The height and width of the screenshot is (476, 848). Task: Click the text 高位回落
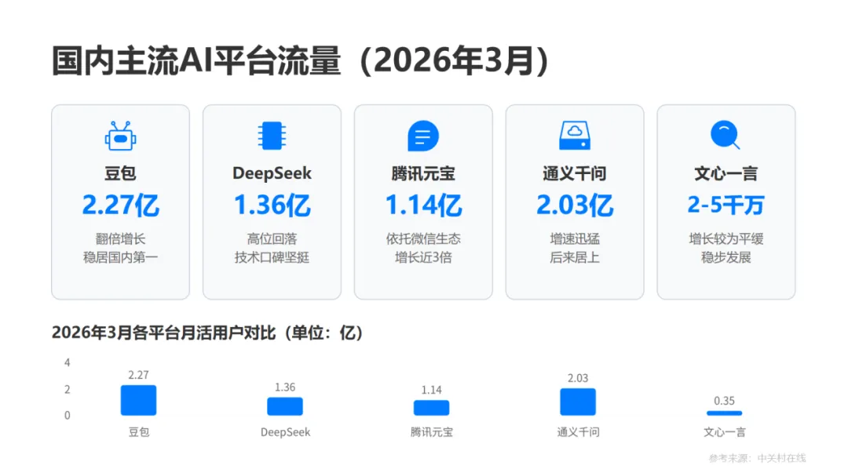click(x=272, y=239)
